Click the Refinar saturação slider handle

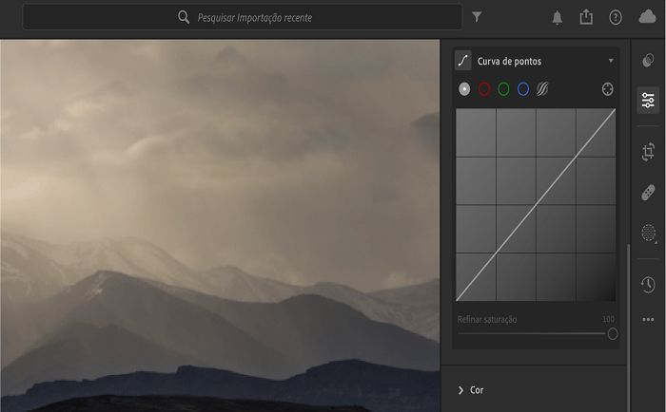tap(613, 334)
